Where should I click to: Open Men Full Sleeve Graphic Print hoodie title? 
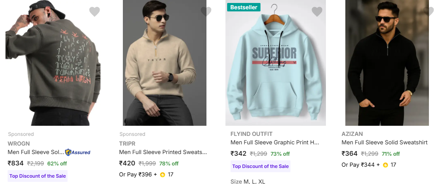tap(274, 143)
